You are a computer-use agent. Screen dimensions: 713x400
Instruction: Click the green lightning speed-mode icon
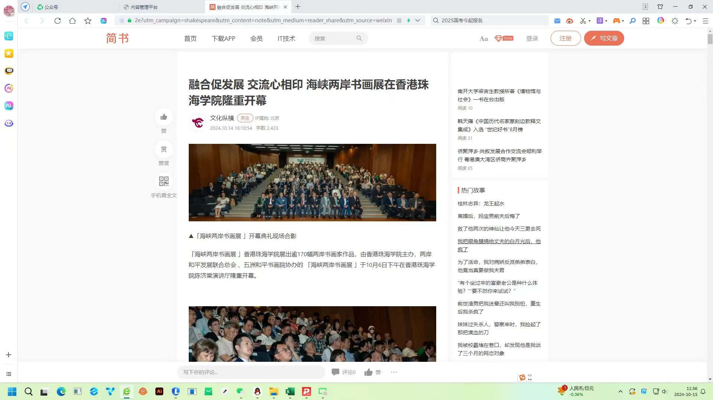click(x=408, y=20)
